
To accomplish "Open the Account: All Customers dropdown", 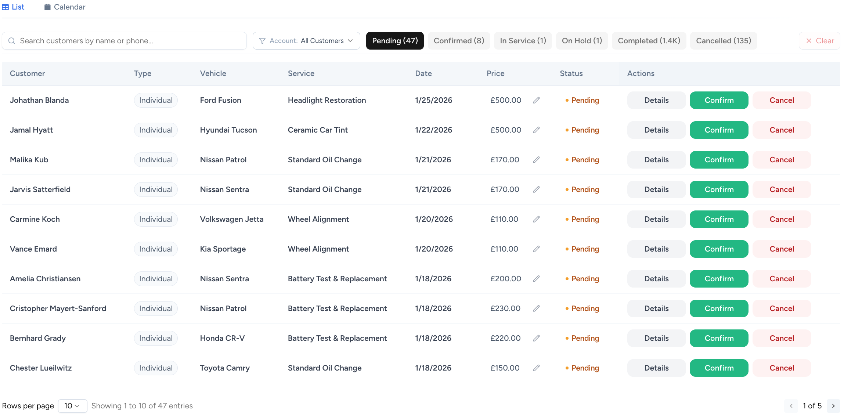I will tap(306, 40).
